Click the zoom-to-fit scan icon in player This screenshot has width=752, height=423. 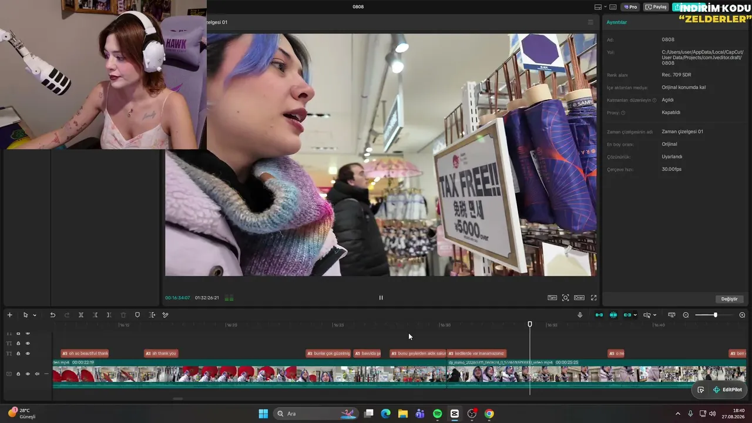pos(565,298)
